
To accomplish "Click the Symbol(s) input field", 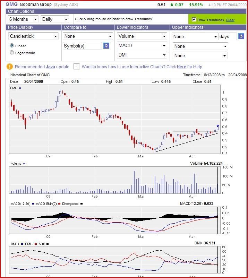I will pos(82,46).
